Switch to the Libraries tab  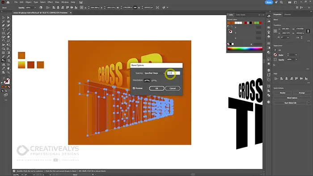point(288,15)
